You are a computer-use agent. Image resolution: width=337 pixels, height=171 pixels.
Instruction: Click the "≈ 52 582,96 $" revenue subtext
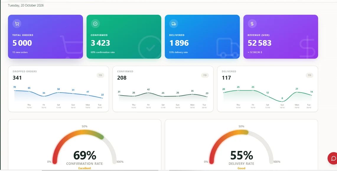tap(255, 52)
